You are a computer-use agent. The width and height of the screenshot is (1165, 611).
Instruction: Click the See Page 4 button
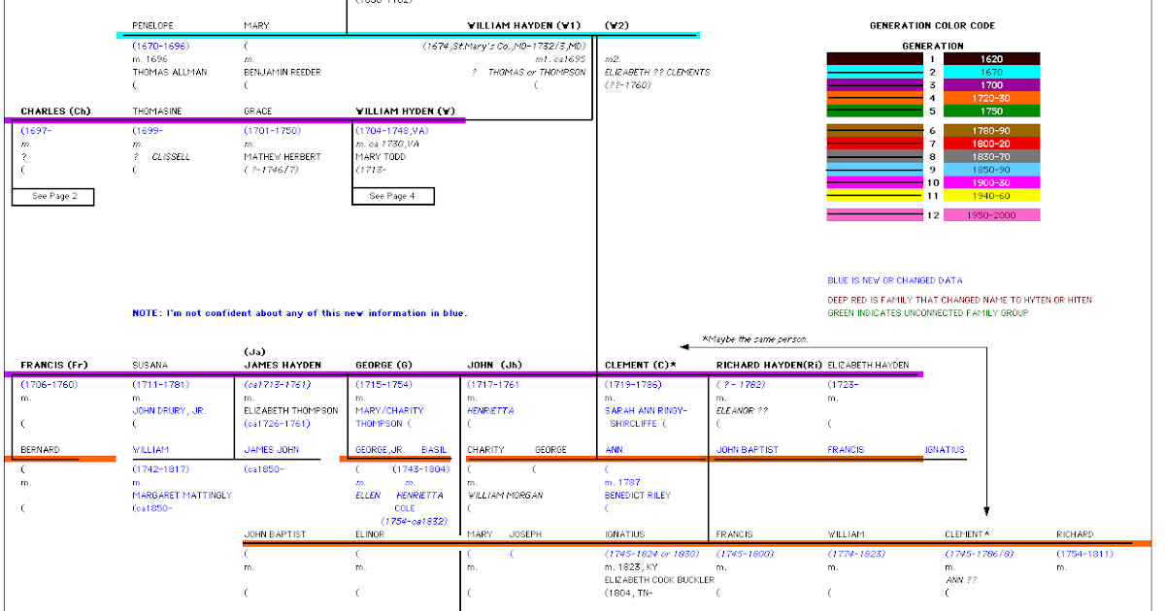[393, 196]
